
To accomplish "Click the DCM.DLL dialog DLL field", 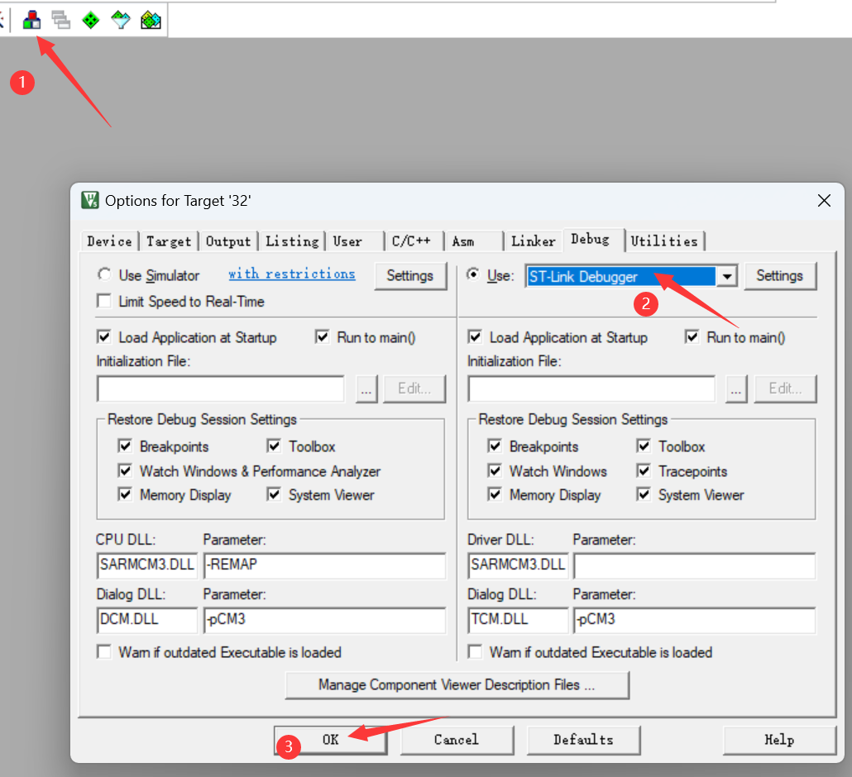I will click(x=147, y=620).
